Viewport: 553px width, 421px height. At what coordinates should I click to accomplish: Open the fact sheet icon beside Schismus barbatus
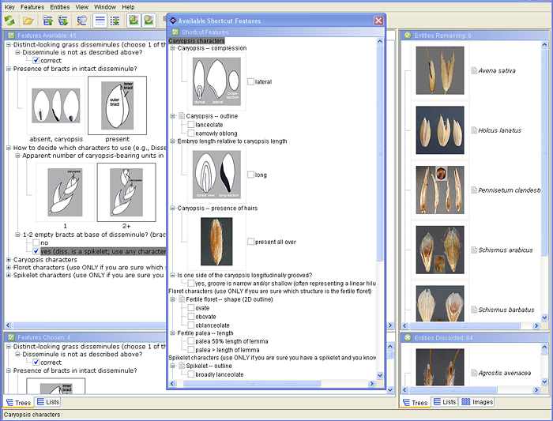tap(474, 310)
